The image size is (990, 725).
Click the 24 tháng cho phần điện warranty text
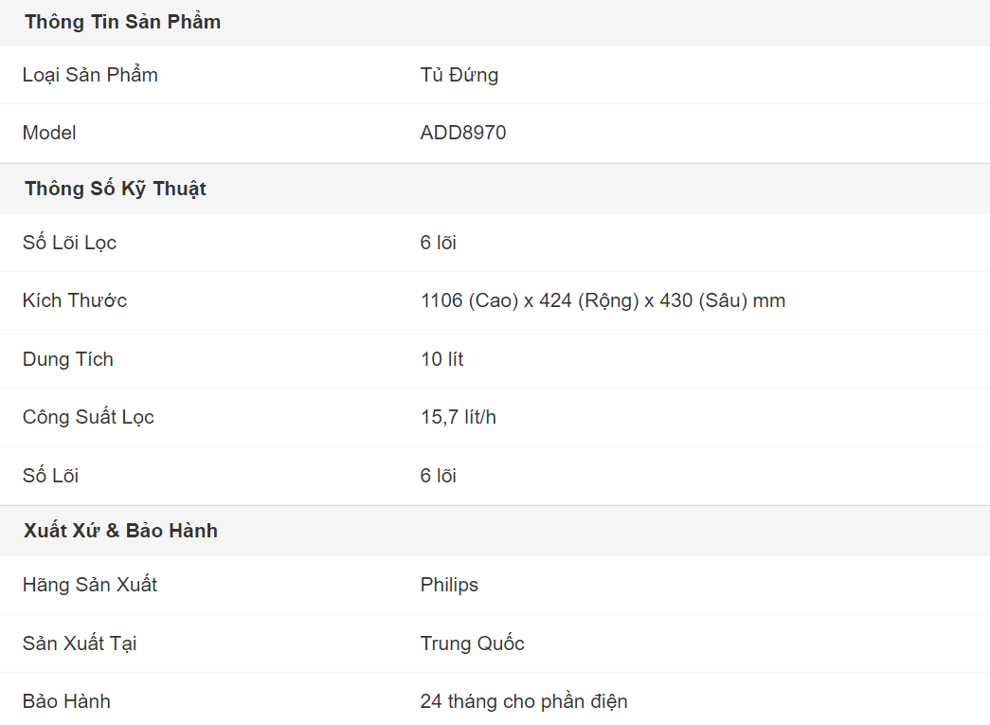coord(524,701)
